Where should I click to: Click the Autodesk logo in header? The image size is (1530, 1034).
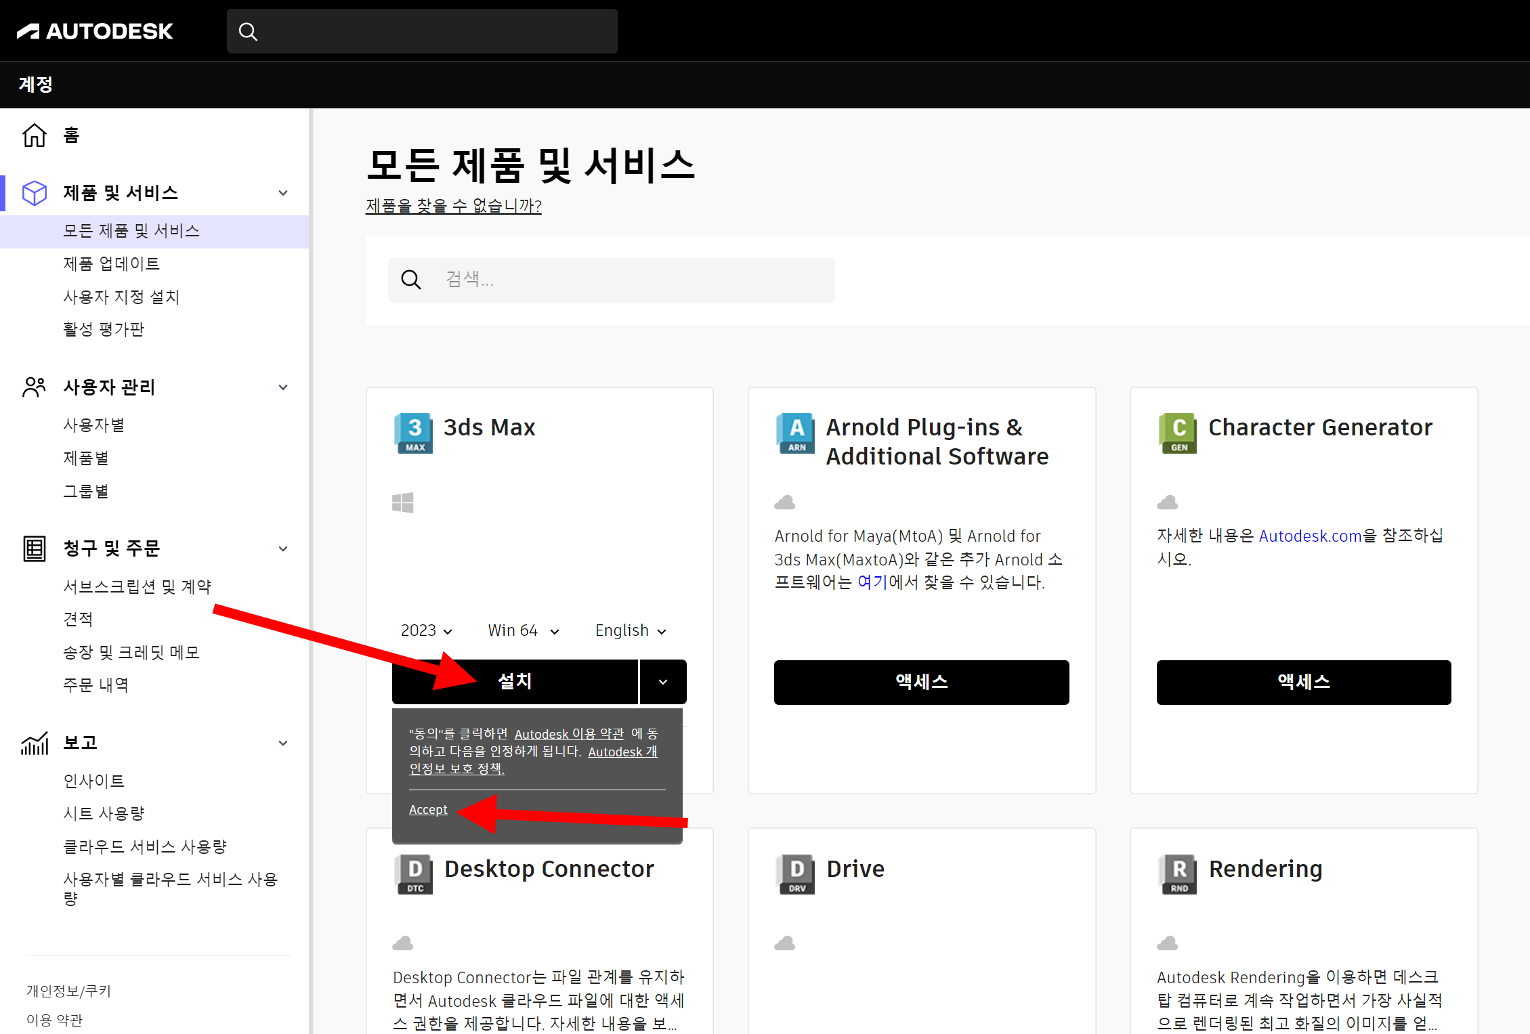(x=95, y=31)
